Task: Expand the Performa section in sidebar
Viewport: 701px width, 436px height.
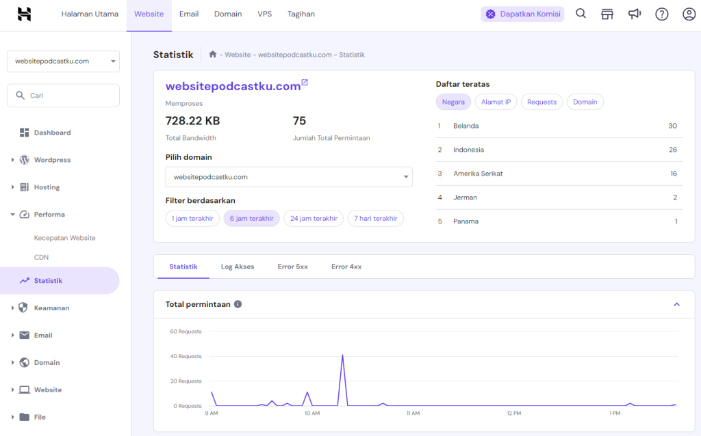Action: tap(51, 214)
